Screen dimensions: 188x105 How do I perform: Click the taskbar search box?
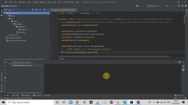click(30, 102)
